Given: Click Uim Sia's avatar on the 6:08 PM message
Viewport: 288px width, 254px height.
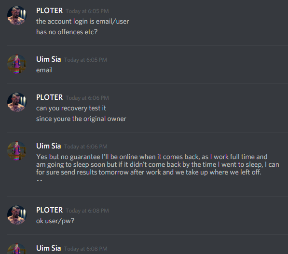Looking at the screenshot, I should click(x=17, y=249).
